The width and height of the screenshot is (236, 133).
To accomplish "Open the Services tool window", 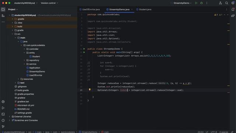I will [3, 102].
